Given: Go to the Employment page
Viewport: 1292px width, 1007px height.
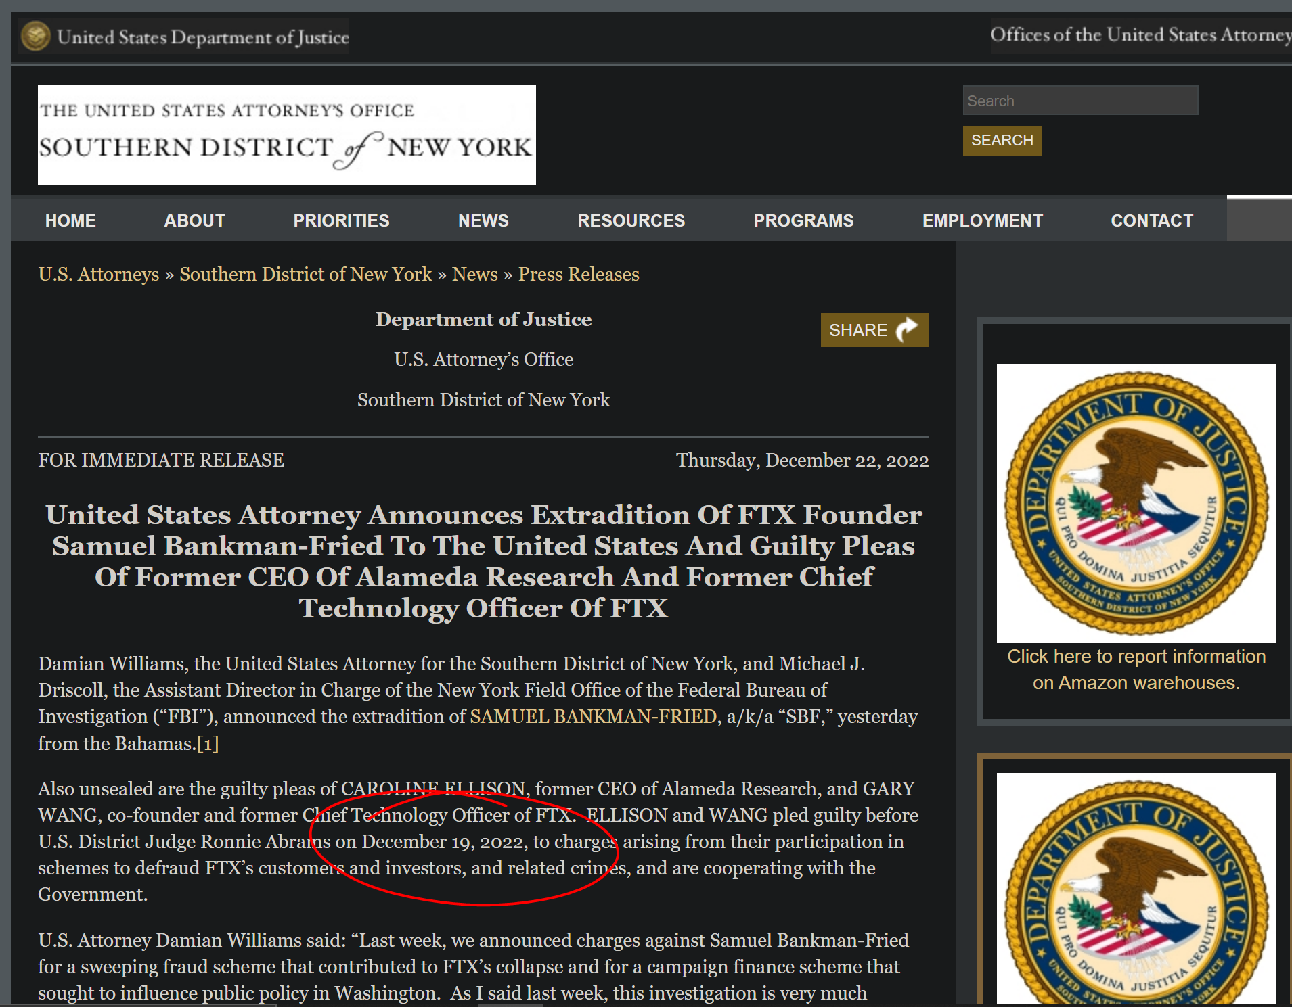Looking at the screenshot, I should pyautogui.click(x=982, y=220).
